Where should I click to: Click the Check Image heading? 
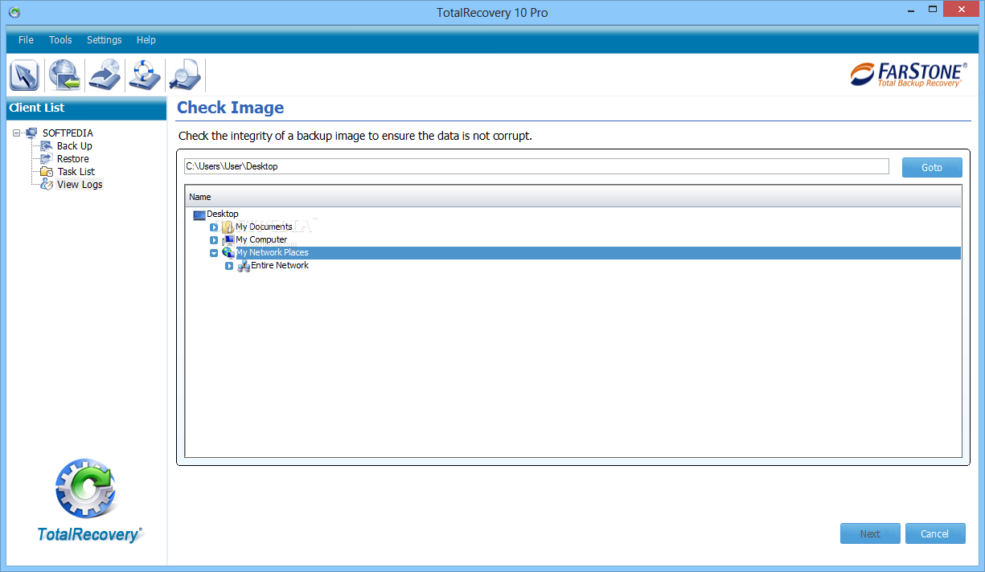pos(231,108)
